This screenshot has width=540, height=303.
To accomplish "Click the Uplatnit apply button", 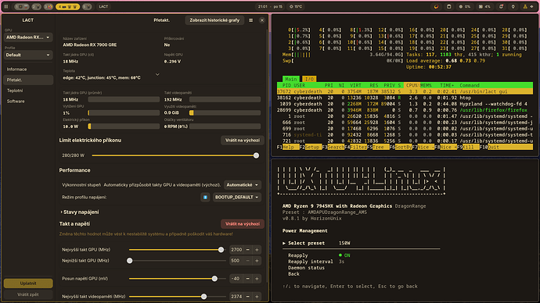I will pos(28,283).
